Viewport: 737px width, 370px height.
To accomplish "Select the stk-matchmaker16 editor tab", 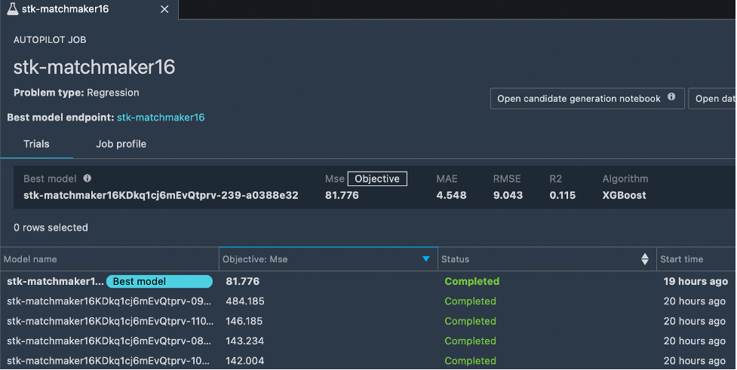I will pos(89,9).
